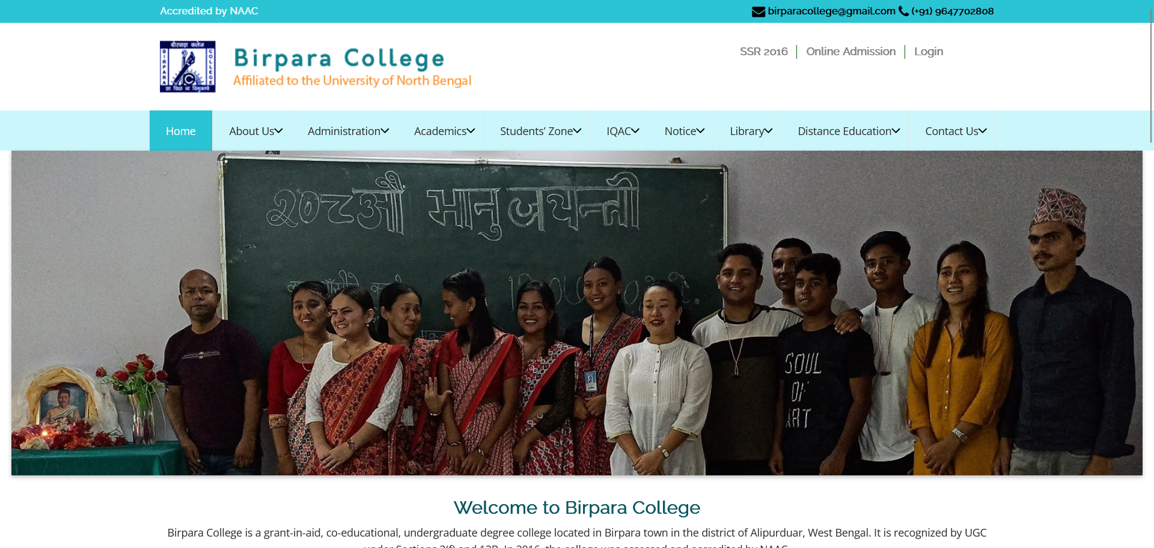Viewport: 1154px width, 548px height.
Task: Click the Bhanu Jayanti group photo banner
Action: 577,313
